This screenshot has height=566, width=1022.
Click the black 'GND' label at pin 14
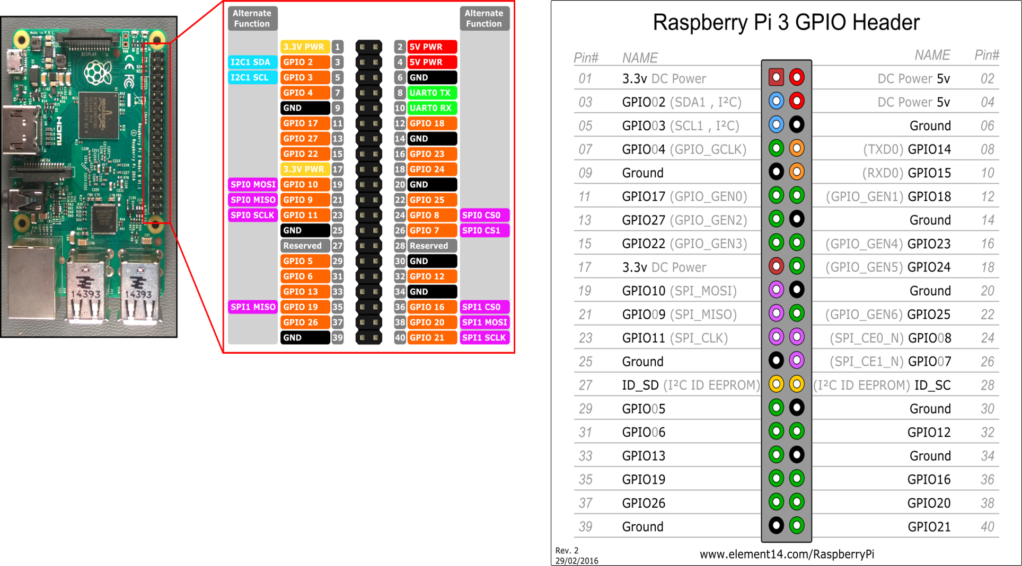(x=432, y=139)
